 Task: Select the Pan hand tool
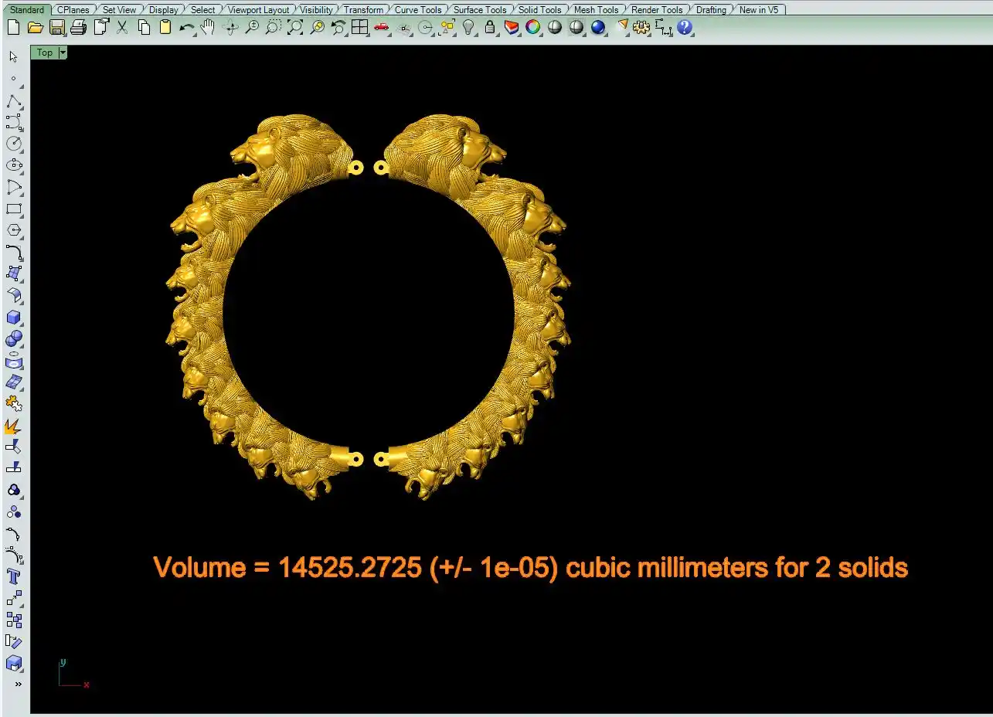click(x=207, y=28)
